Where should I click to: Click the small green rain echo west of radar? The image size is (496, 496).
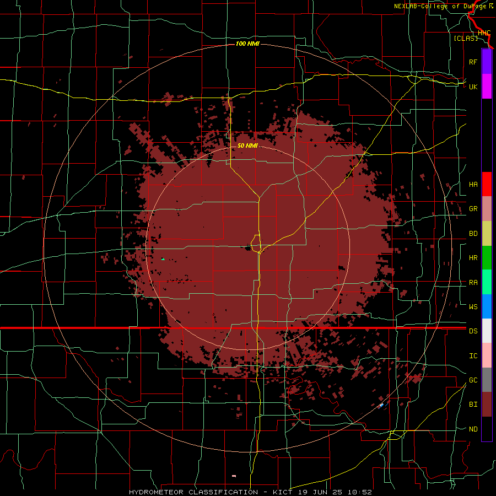point(163,259)
